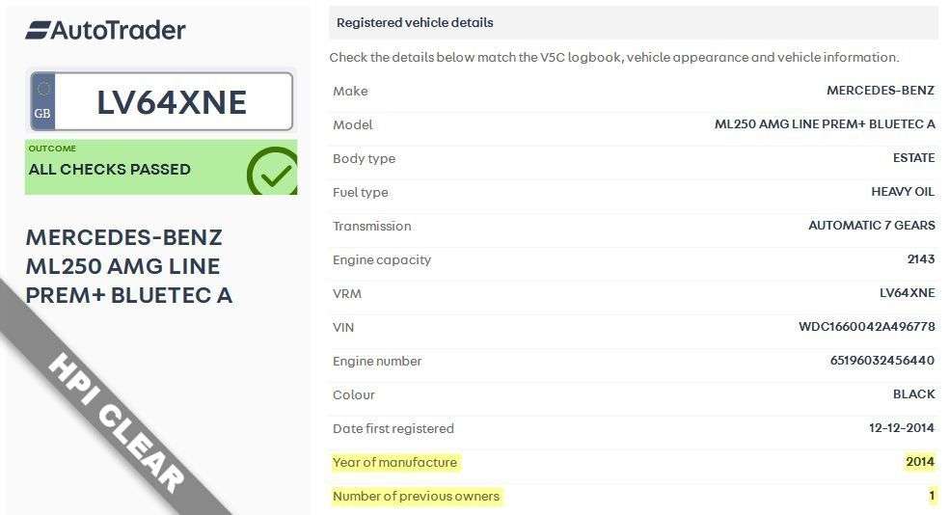Viewport: 949px width, 515px height.
Task: Click the Fuel type value HEAVY OIL
Action: click(x=903, y=192)
